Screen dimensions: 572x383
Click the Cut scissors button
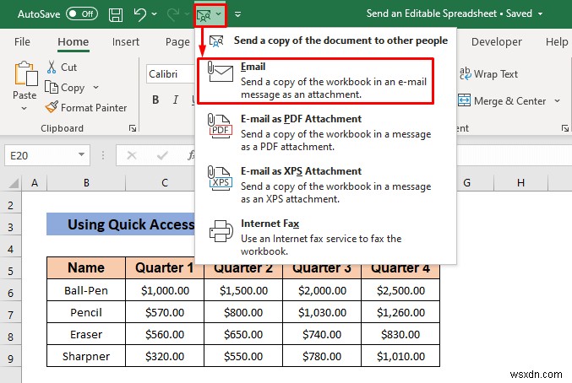coord(62,67)
